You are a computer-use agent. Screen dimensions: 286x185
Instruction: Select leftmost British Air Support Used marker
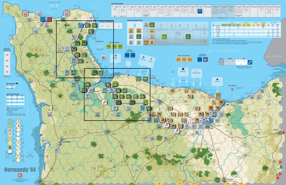point(178,60)
